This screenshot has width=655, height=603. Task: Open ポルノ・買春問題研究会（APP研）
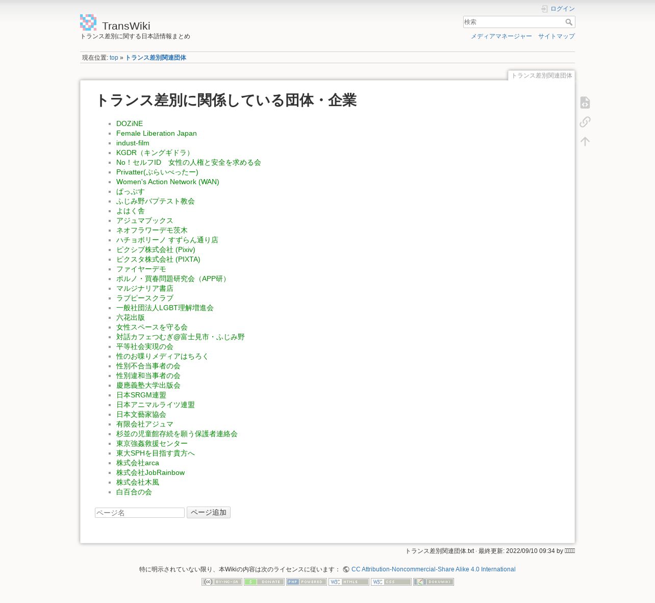pyautogui.click(x=173, y=279)
